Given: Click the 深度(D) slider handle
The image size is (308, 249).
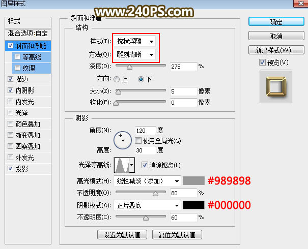Looking at the screenshot, I should 129,67.
